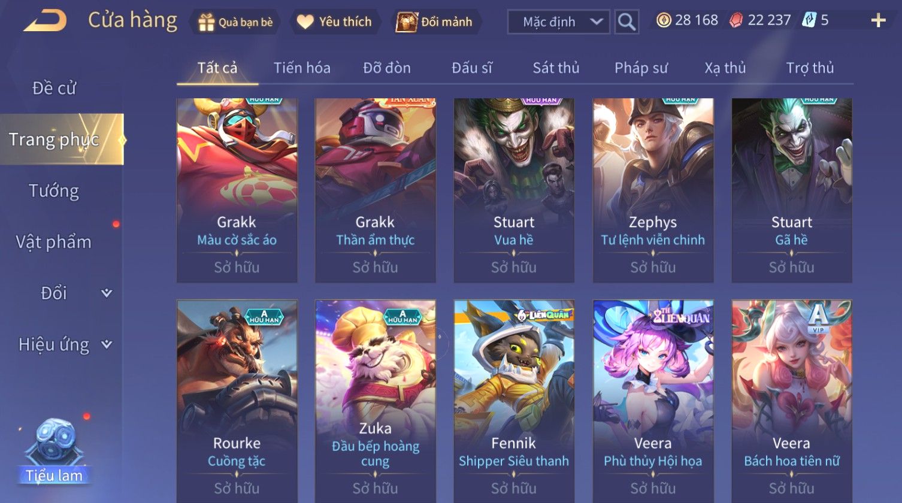Screen dimensions: 902x503
Task: Select the Fennik Shipper Siêu thanh skin
Action: 514,401
